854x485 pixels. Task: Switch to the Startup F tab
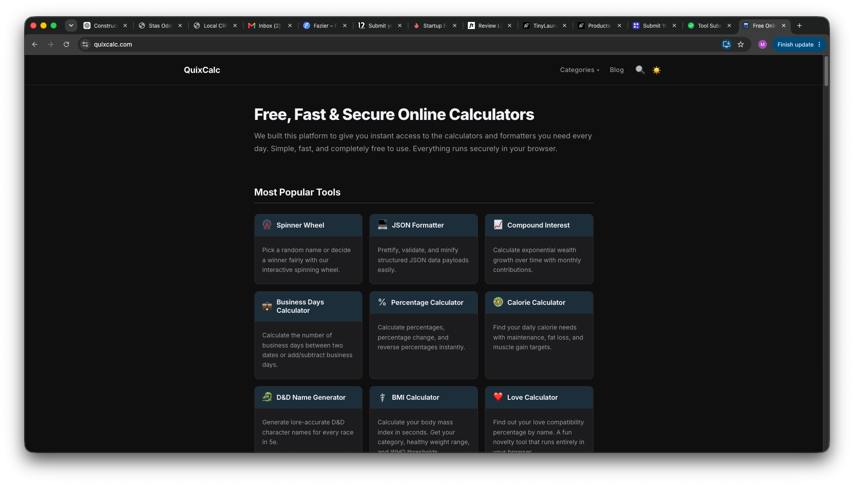point(434,25)
